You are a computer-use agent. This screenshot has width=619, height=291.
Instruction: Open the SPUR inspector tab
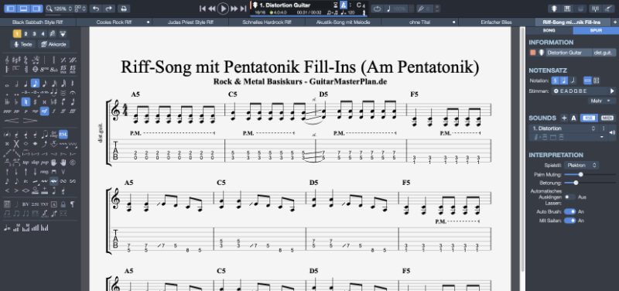pos(596,30)
